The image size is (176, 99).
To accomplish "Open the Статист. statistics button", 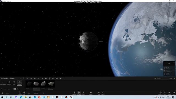I will tap(161, 93).
